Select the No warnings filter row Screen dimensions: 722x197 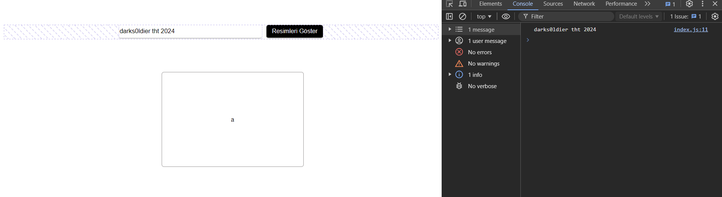481,63
